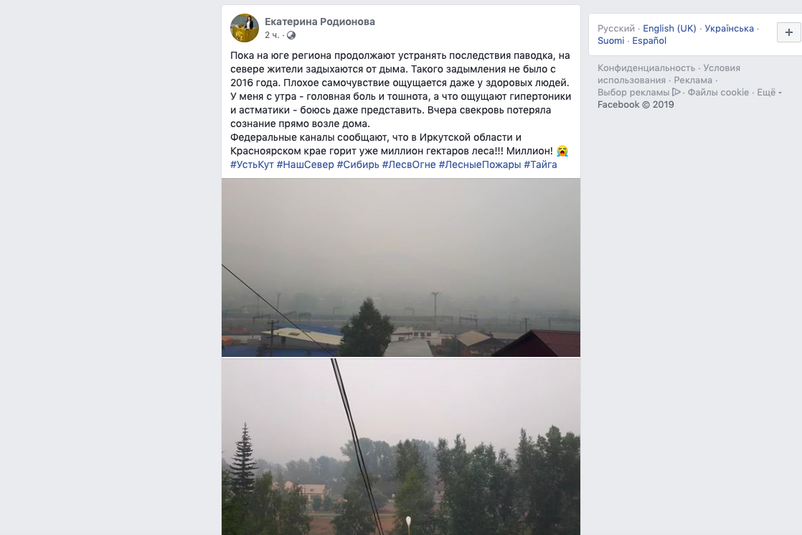Open hashtag #Тайга
Screen dimensions: 802x535
(540, 165)
